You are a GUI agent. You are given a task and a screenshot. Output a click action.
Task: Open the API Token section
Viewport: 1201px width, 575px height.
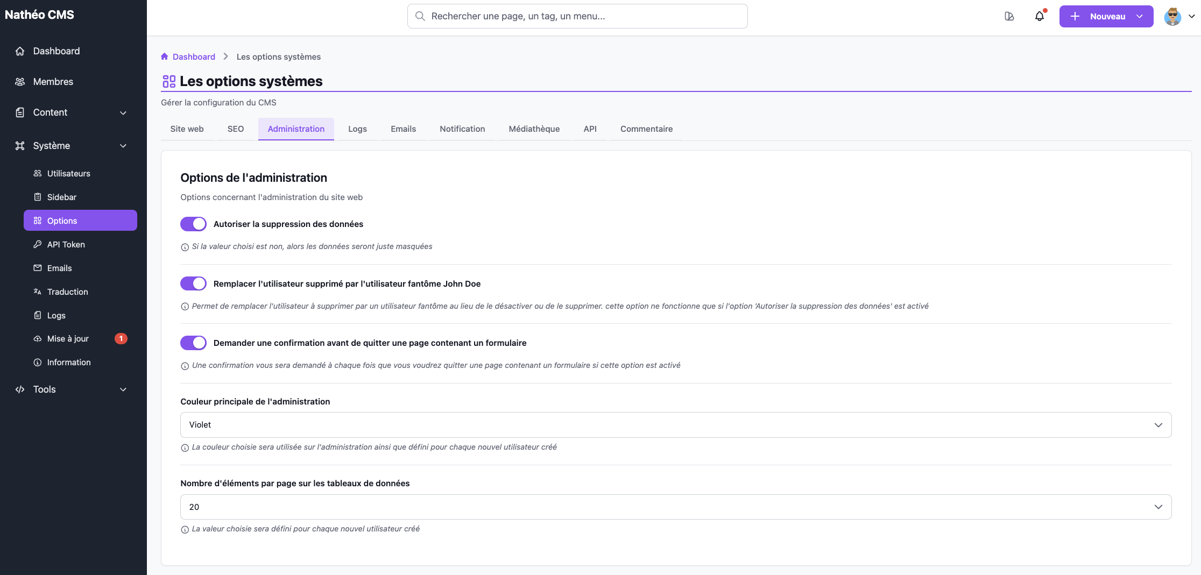click(x=66, y=244)
